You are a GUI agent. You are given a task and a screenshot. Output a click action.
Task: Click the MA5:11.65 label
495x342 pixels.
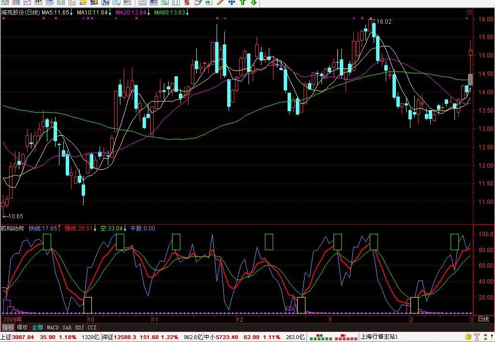click(x=56, y=13)
